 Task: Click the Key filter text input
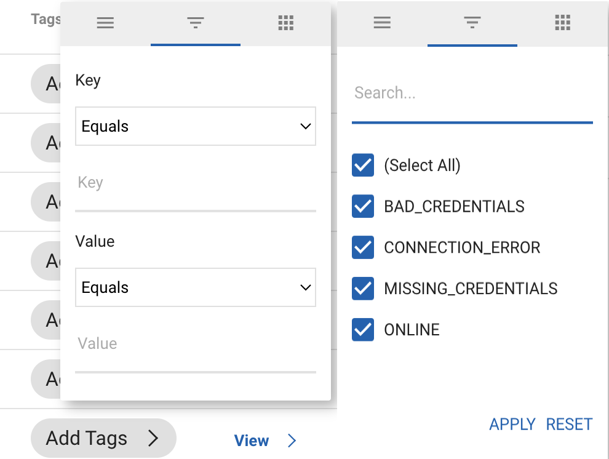pos(196,183)
